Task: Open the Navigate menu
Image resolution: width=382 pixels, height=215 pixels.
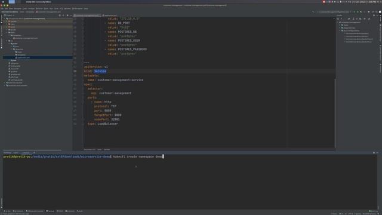Action: pos(17,8)
